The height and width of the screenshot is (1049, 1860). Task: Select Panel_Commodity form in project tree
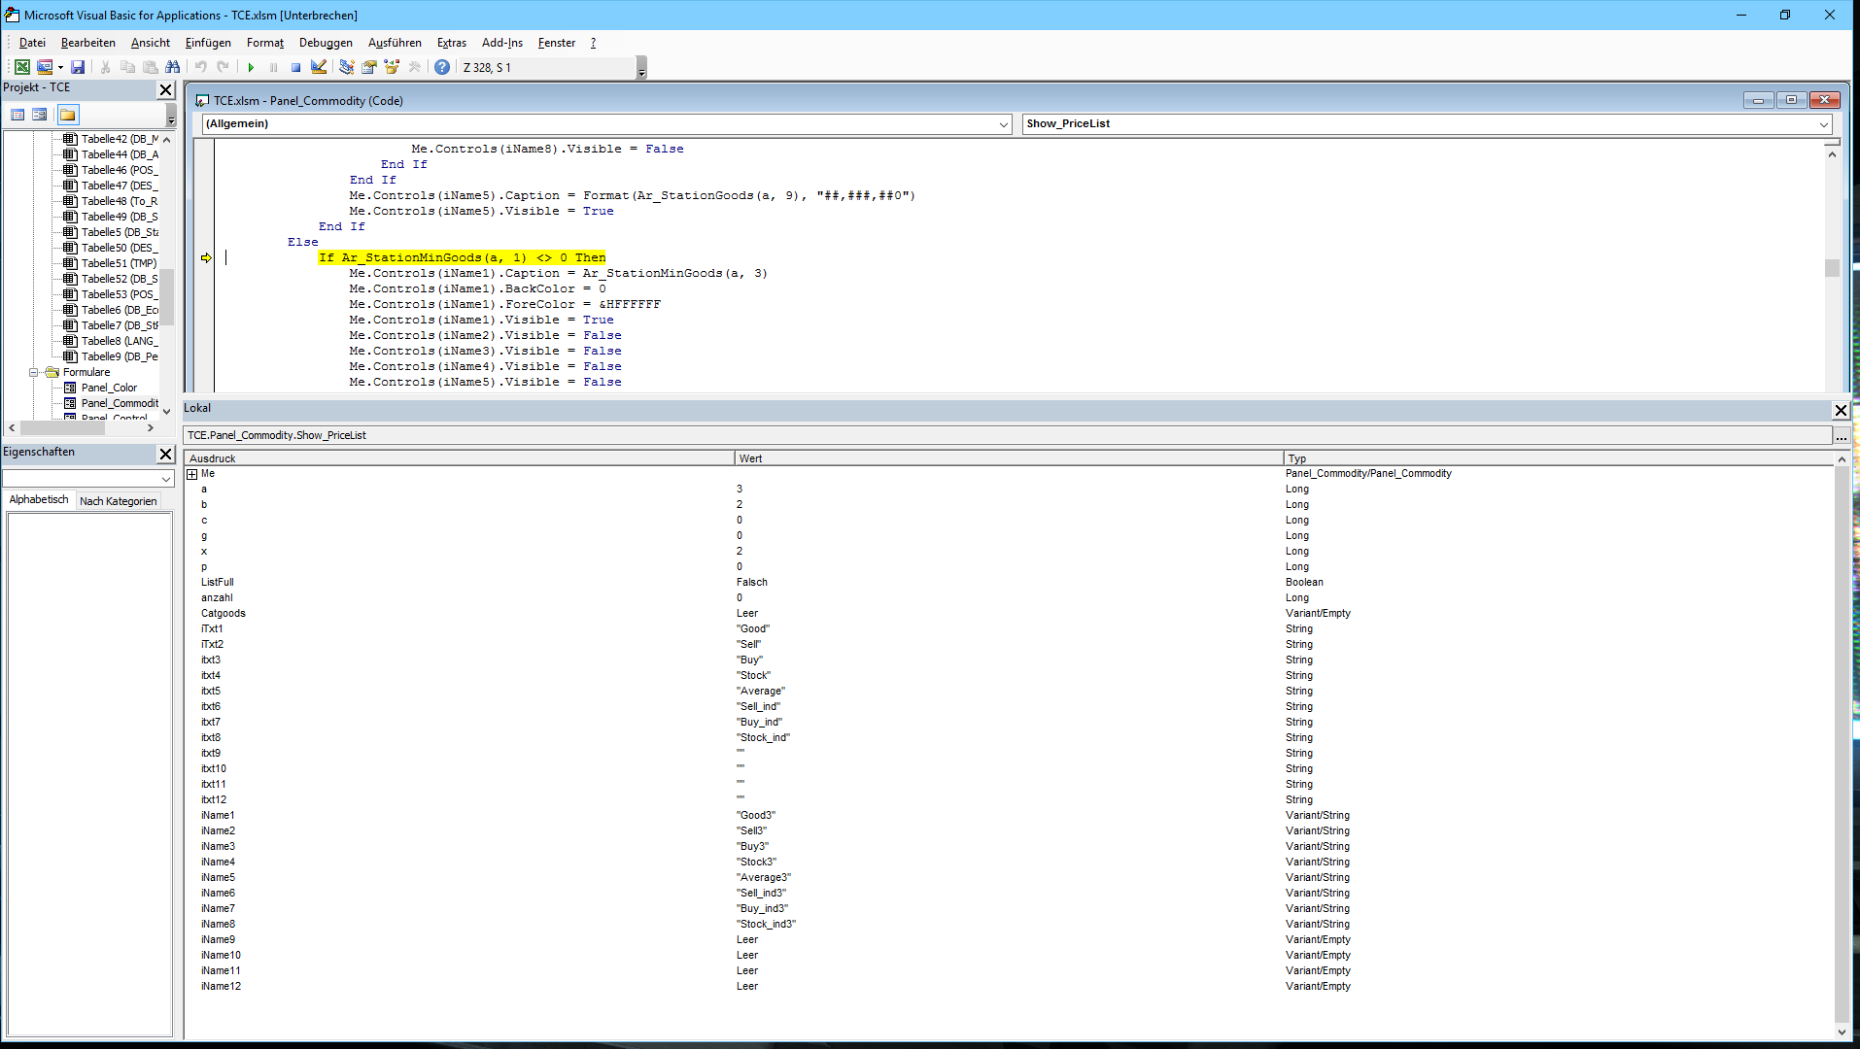click(x=120, y=403)
